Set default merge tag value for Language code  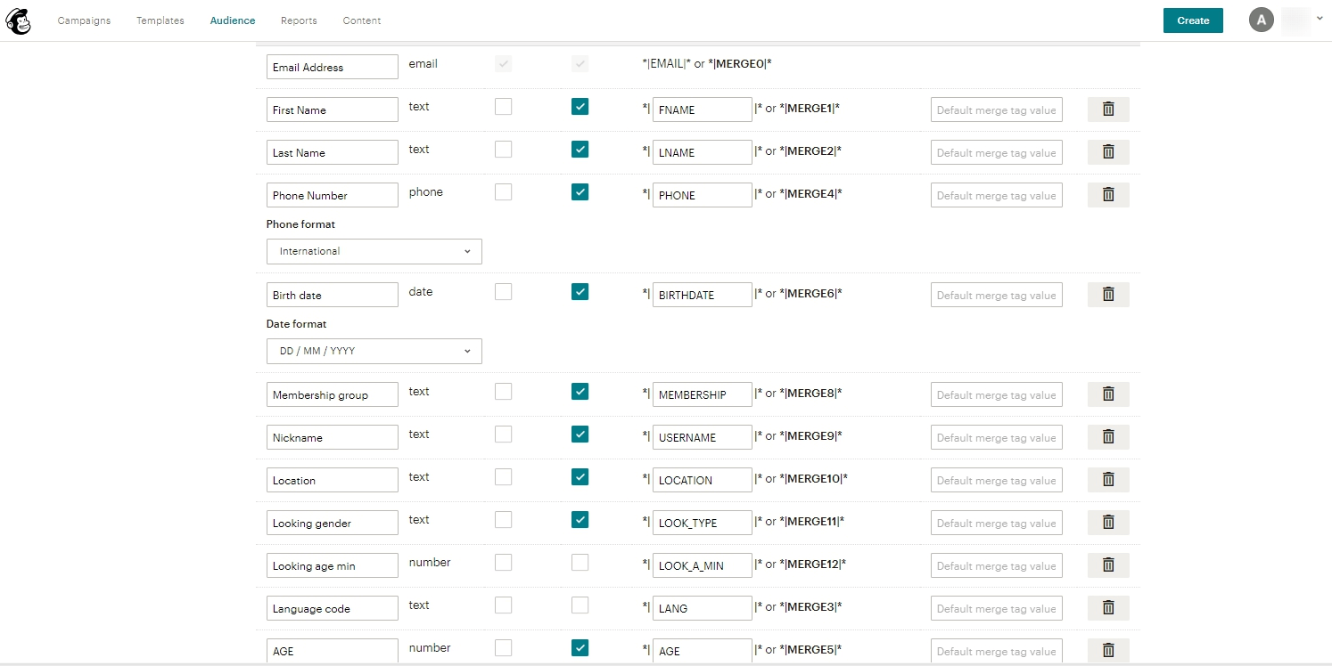997,608
